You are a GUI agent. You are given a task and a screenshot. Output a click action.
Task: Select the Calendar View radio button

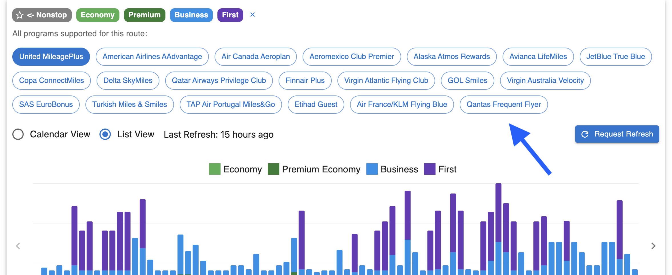(x=18, y=134)
